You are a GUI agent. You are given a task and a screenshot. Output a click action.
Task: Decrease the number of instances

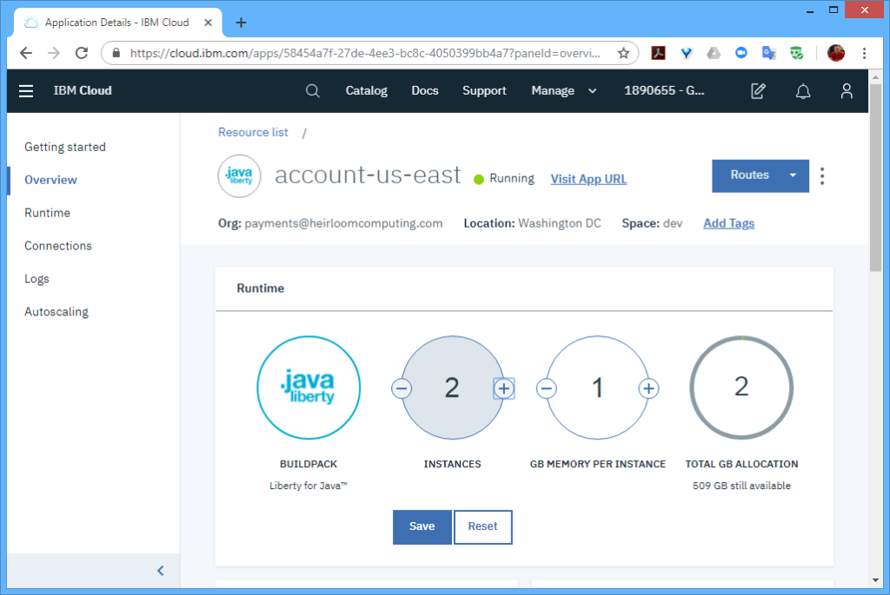pyautogui.click(x=402, y=388)
